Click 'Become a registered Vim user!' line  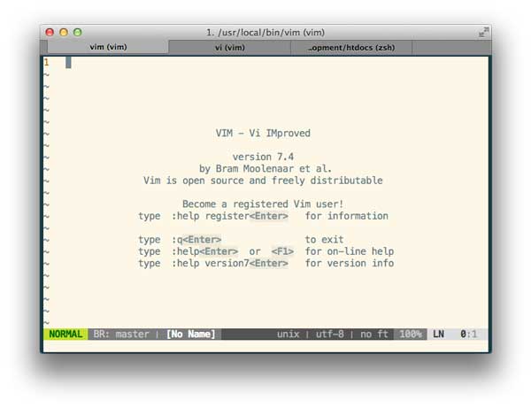tap(263, 204)
